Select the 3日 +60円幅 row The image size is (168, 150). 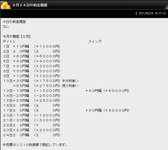click(31, 56)
